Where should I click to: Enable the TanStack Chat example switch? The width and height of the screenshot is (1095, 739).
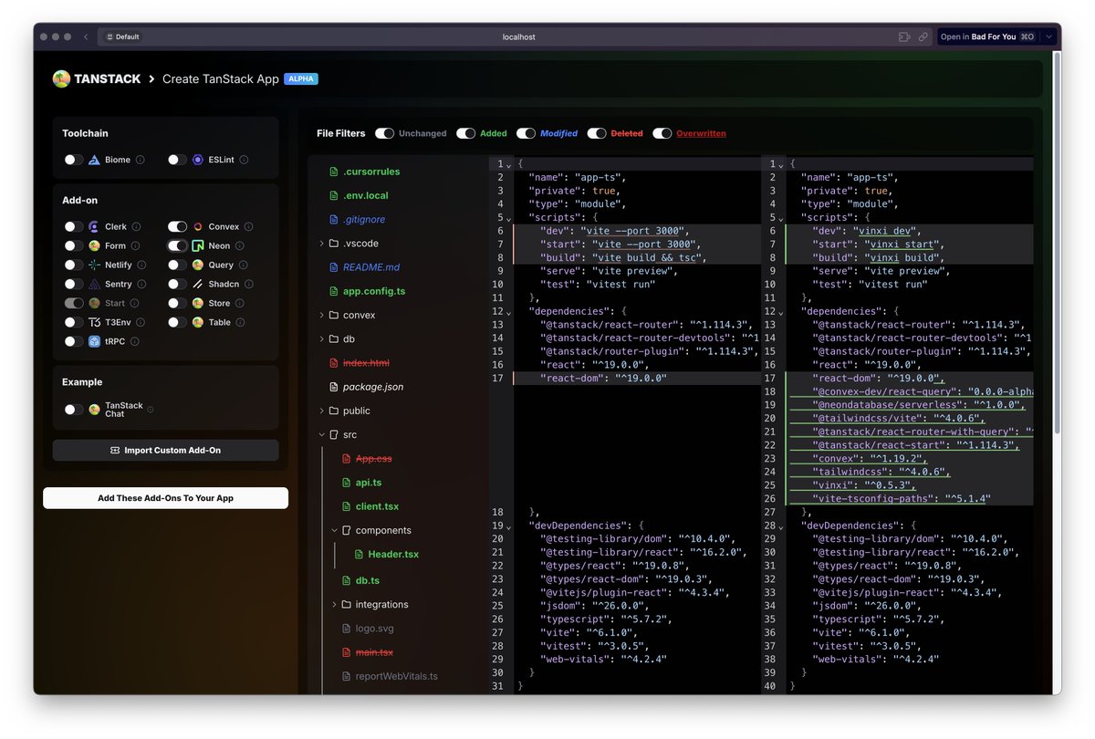(74, 410)
